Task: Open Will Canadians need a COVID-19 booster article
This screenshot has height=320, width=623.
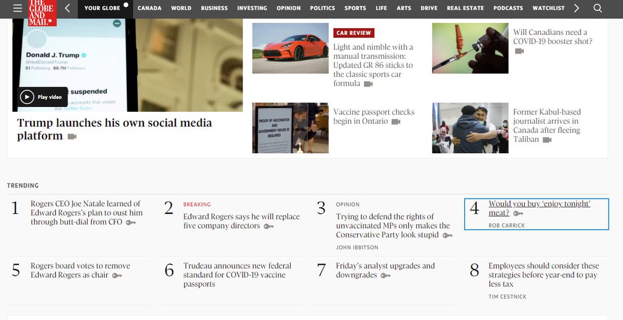Action: (552, 37)
